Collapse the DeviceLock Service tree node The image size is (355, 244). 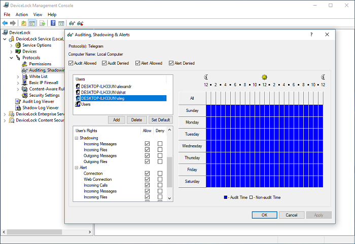pyautogui.click(x=5, y=39)
